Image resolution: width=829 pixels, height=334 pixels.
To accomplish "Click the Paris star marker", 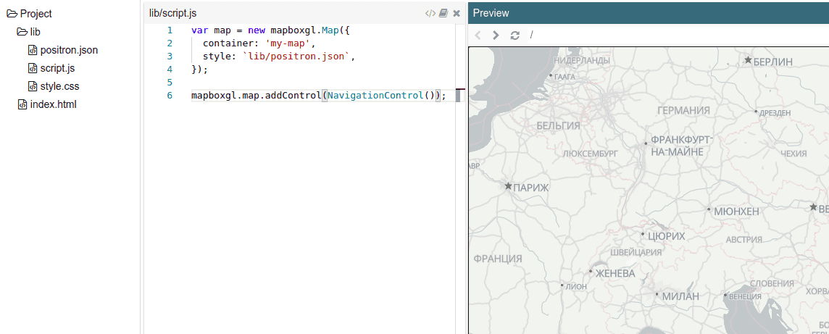I will [x=508, y=186].
